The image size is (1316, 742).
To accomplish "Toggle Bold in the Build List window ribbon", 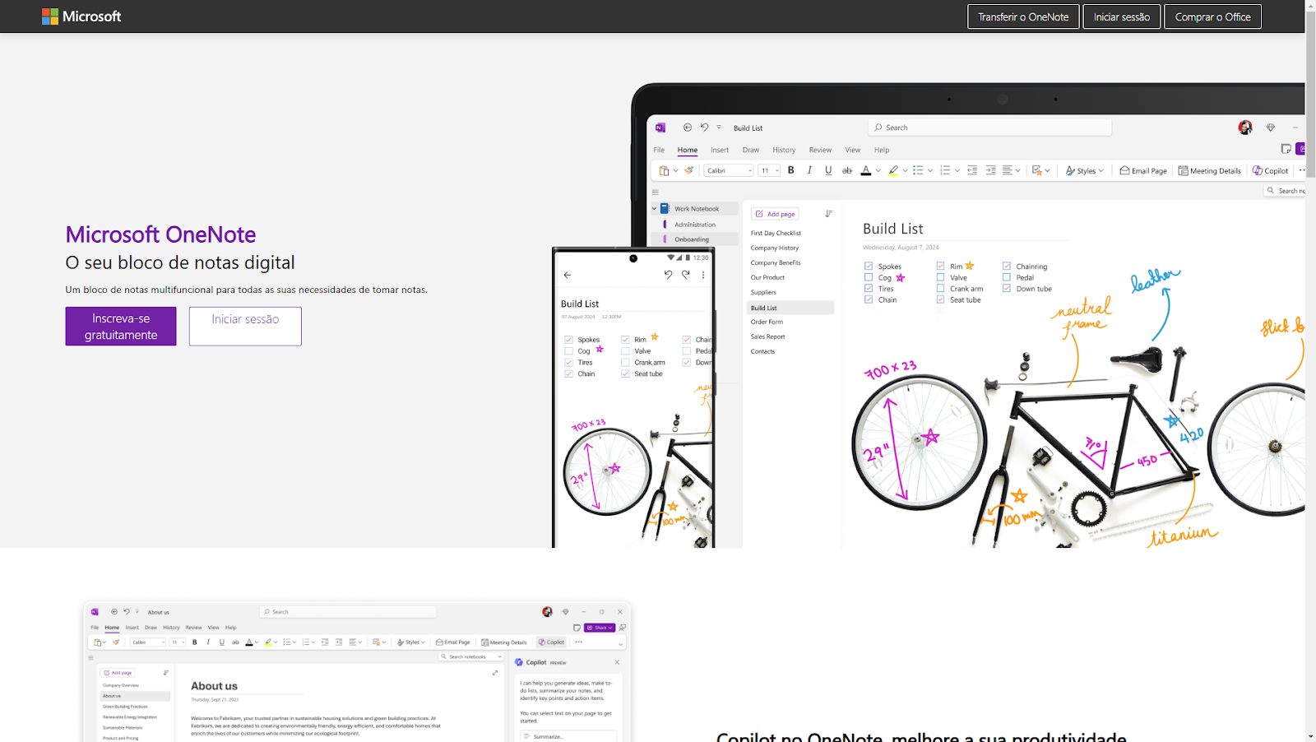I will coord(791,170).
